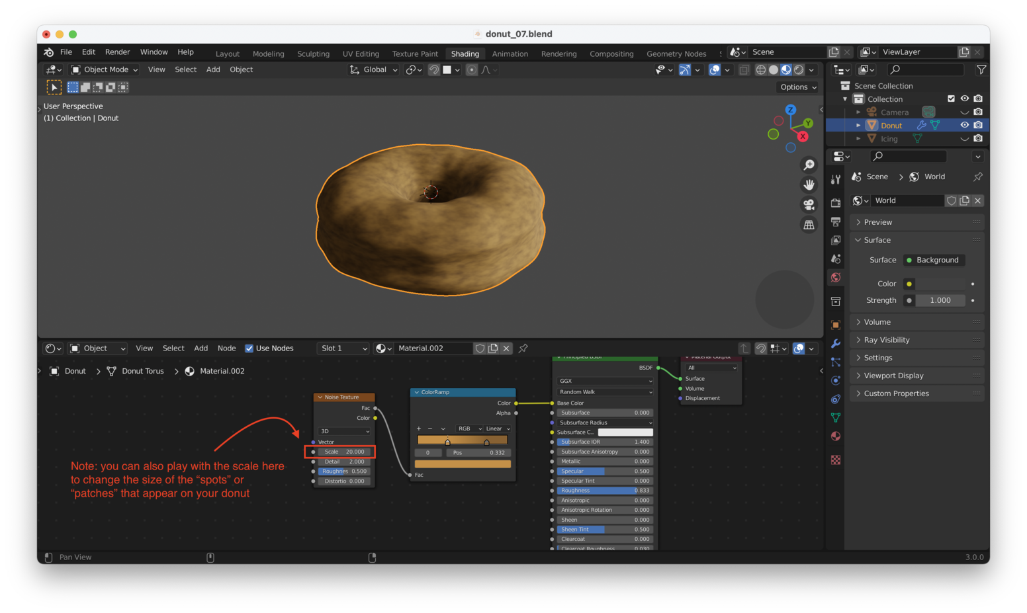The width and height of the screenshot is (1027, 613).
Task: Expand the Donut item in the outliner
Action: pyautogui.click(x=858, y=125)
